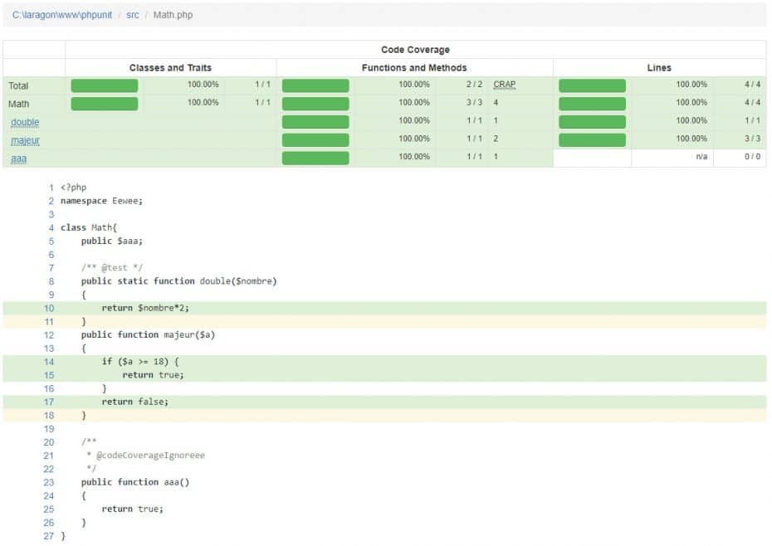Viewport: 772px width, 546px height.
Task: Click the Total row label
Action: coord(18,85)
